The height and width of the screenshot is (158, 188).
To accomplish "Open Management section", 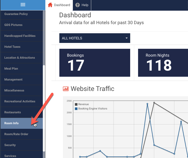I will [x=22, y=80].
